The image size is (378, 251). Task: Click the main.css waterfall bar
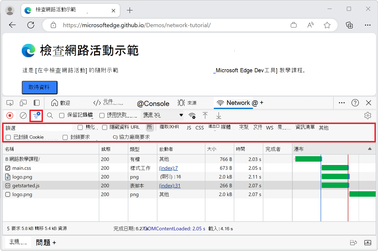335,168
